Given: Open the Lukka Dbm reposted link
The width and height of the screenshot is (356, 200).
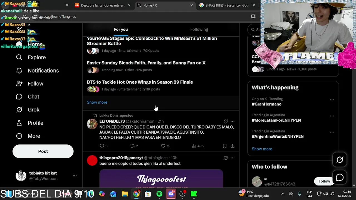Looking at the screenshot, I should (x=116, y=116).
